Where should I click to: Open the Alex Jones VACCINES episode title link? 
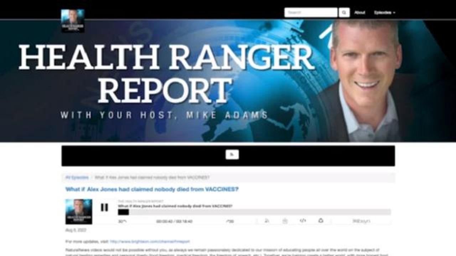tap(152, 189)
